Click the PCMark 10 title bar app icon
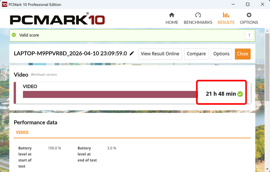The height and width of the screenshot is (172, 270). [x=4, y=4]
